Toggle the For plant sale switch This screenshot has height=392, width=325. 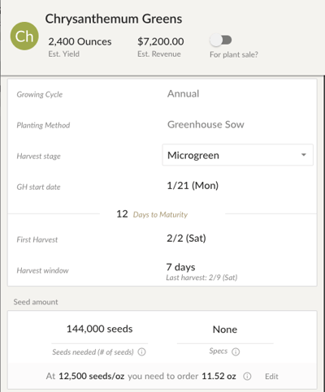pyautogui.click(x=221, y=41)
